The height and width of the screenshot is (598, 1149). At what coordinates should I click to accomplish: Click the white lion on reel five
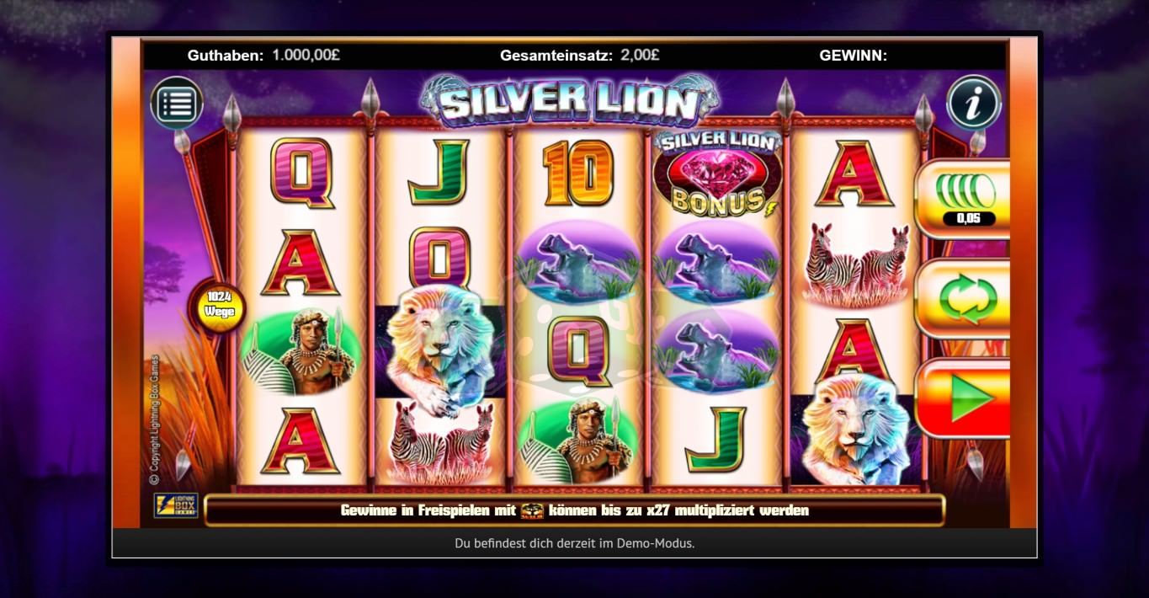(855, 430)
